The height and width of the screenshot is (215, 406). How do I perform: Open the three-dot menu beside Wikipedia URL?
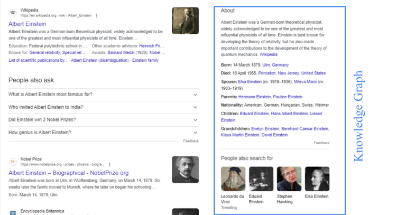tap(97, 16)
